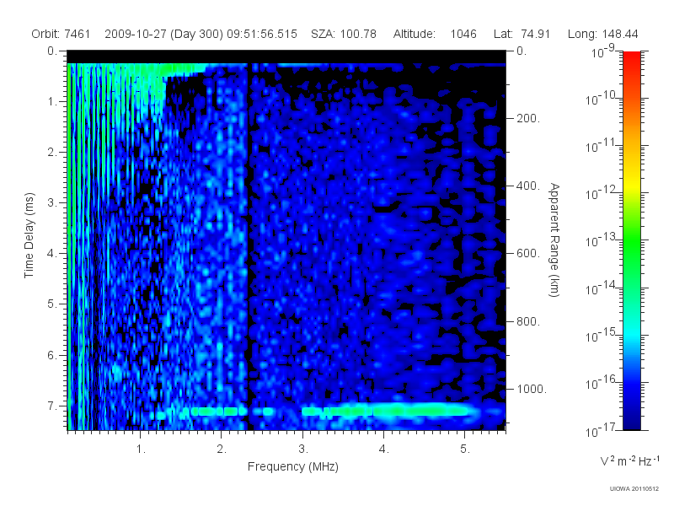Viewport: 674px width, 506px height.
Task: Click the dark blue bottom of the color bar
Action: pyautogui.click(x=631, y=419)
